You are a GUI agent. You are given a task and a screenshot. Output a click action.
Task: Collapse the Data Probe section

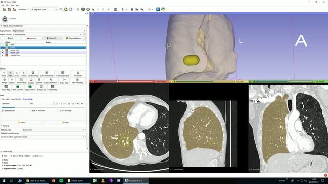pyautogui.click(x=2, y=151)
